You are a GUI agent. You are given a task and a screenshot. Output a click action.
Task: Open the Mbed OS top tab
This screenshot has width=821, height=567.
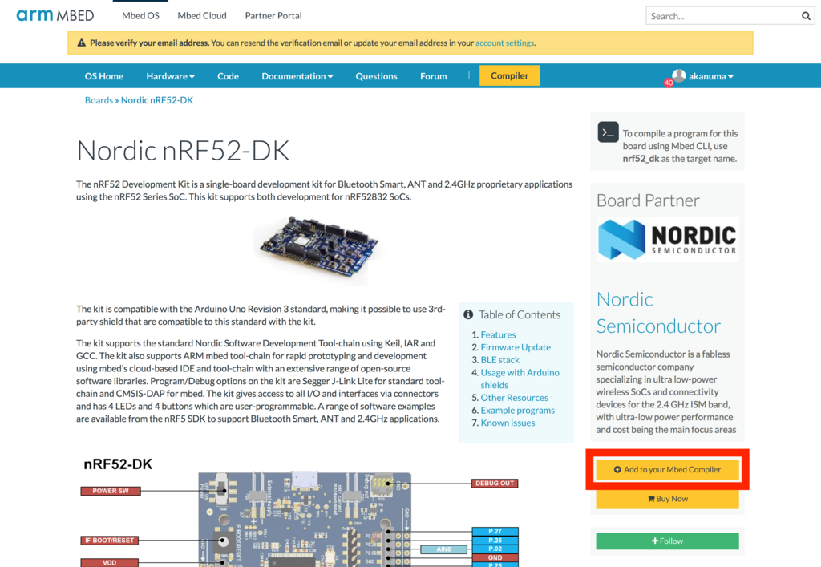point(140,16)
